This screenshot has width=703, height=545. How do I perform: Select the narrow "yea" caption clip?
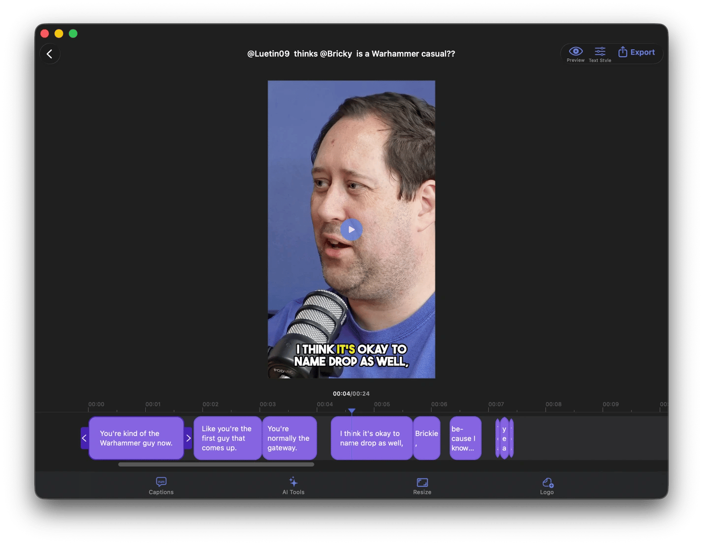504,438
